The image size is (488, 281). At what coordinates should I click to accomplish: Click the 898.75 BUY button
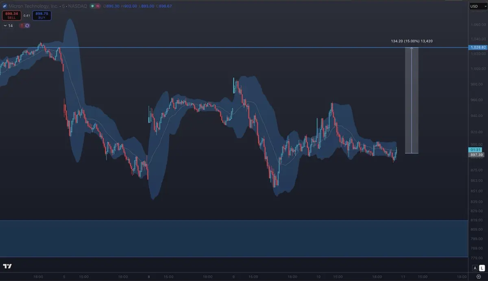42,15
